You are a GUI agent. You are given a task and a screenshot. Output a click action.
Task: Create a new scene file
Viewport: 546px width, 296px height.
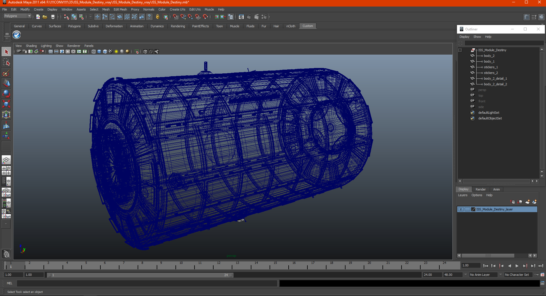[38, 17]
